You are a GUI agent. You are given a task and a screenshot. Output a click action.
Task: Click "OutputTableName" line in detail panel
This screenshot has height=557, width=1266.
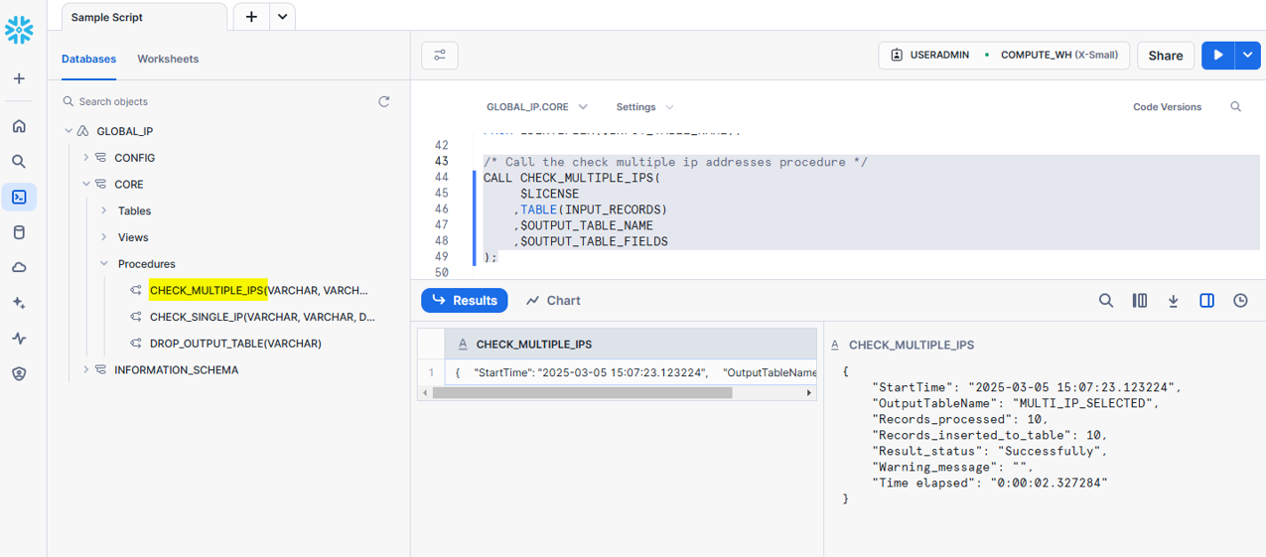1015,403
